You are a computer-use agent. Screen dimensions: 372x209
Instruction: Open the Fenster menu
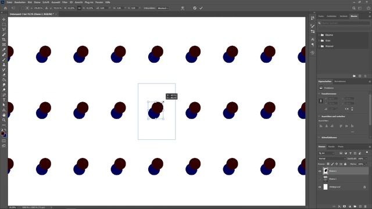tap(99, 2)
